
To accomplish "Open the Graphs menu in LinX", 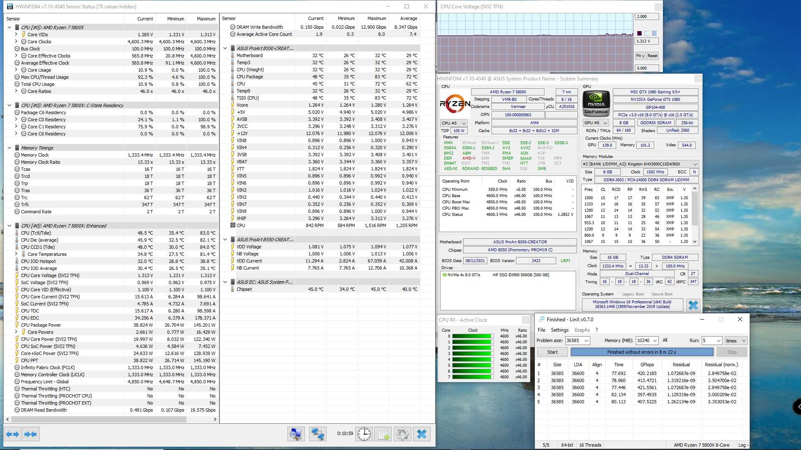I will (582, 330).
